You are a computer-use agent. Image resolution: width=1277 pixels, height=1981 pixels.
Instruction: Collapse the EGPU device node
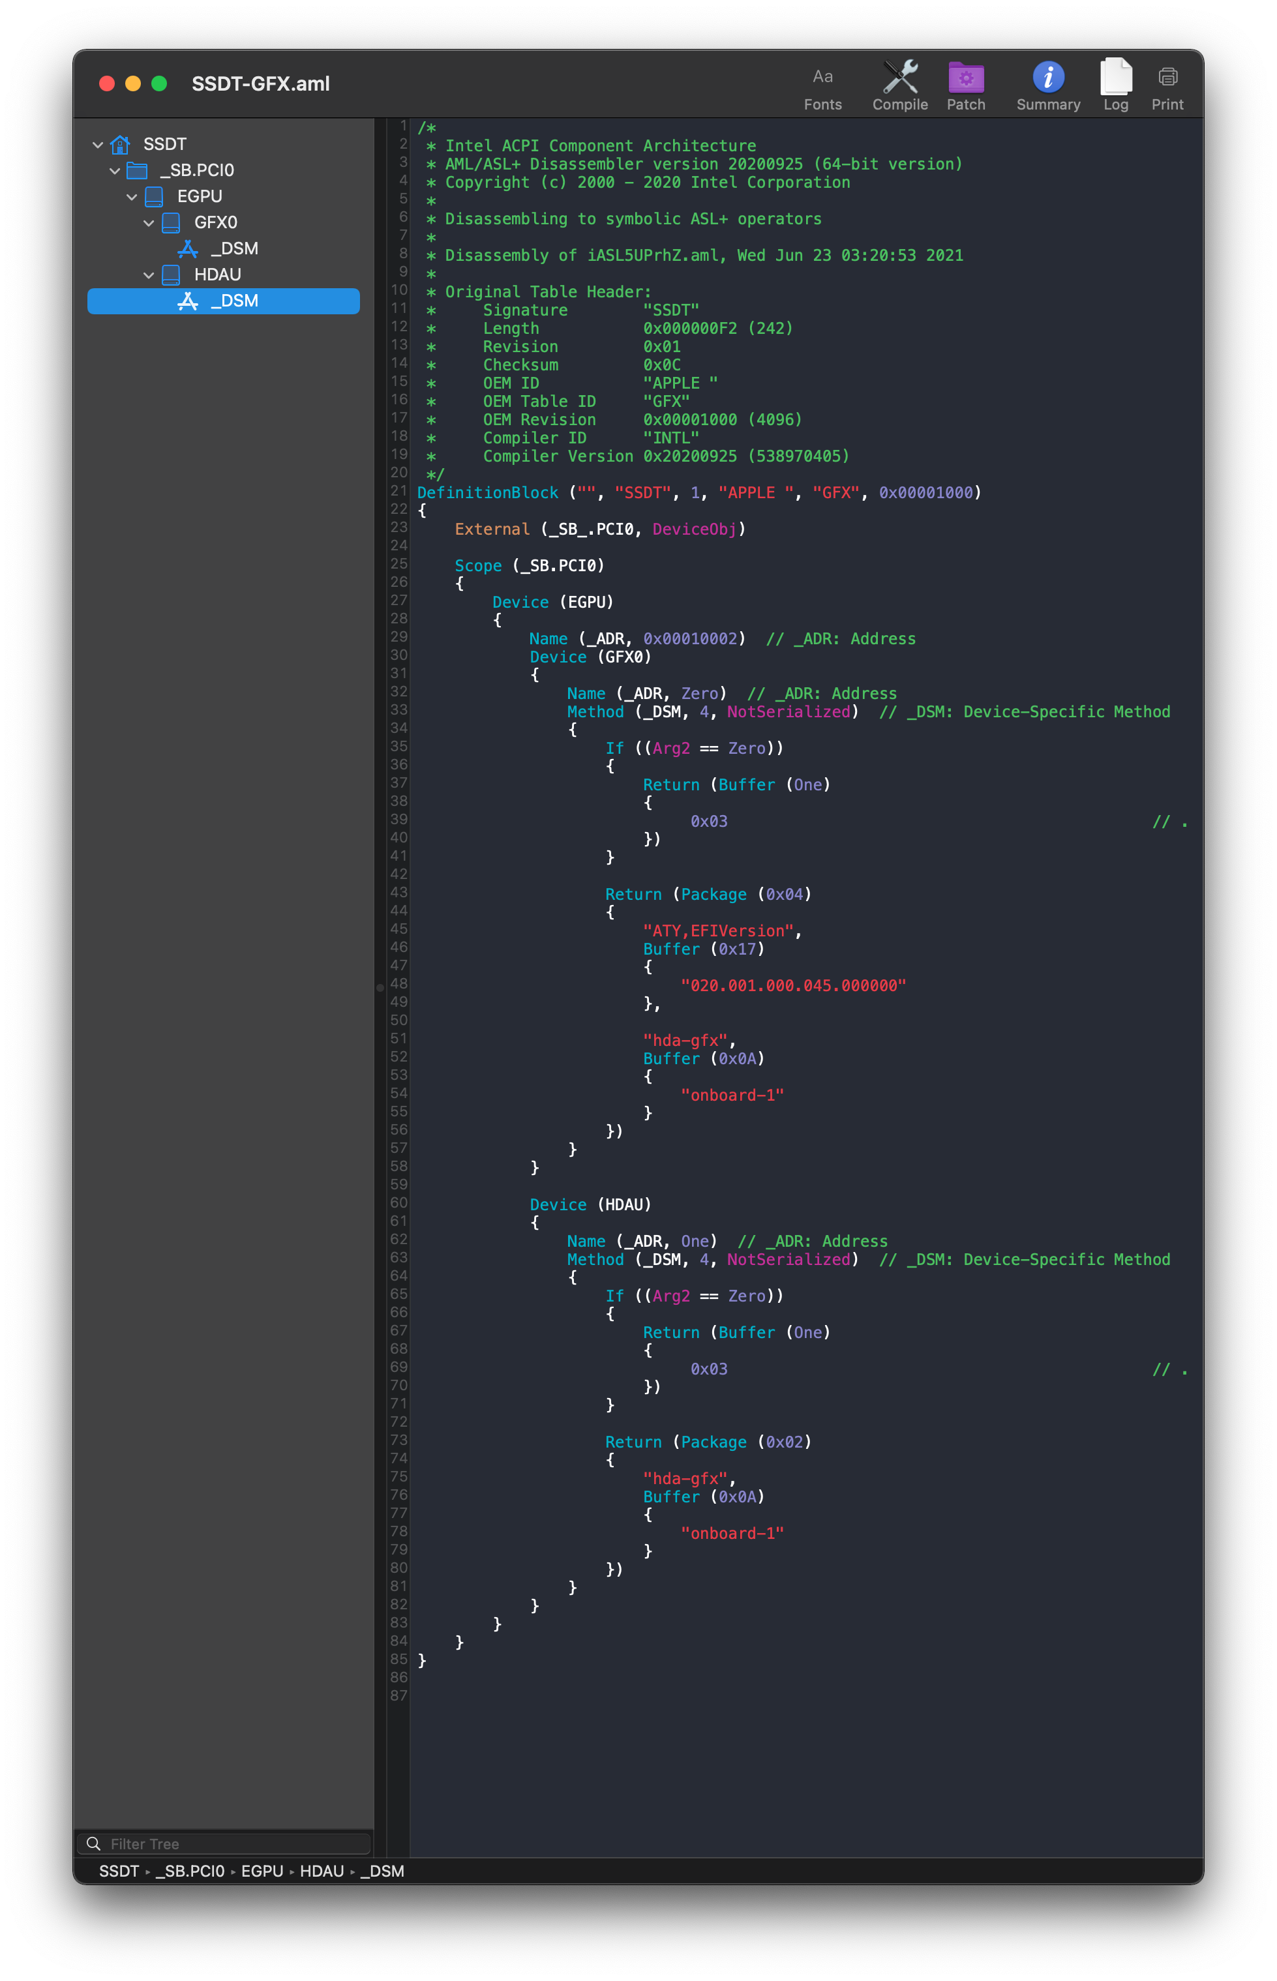tap(132, 198)
